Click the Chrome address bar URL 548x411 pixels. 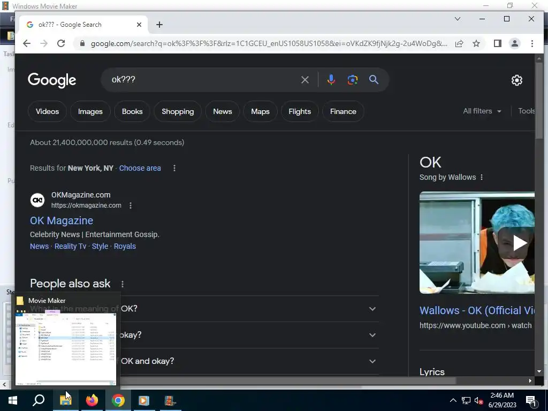point(269,43)
